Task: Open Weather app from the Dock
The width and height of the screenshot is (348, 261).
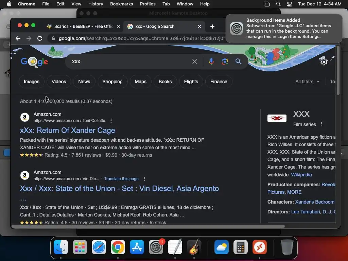Action: click(x=222, y=247)
